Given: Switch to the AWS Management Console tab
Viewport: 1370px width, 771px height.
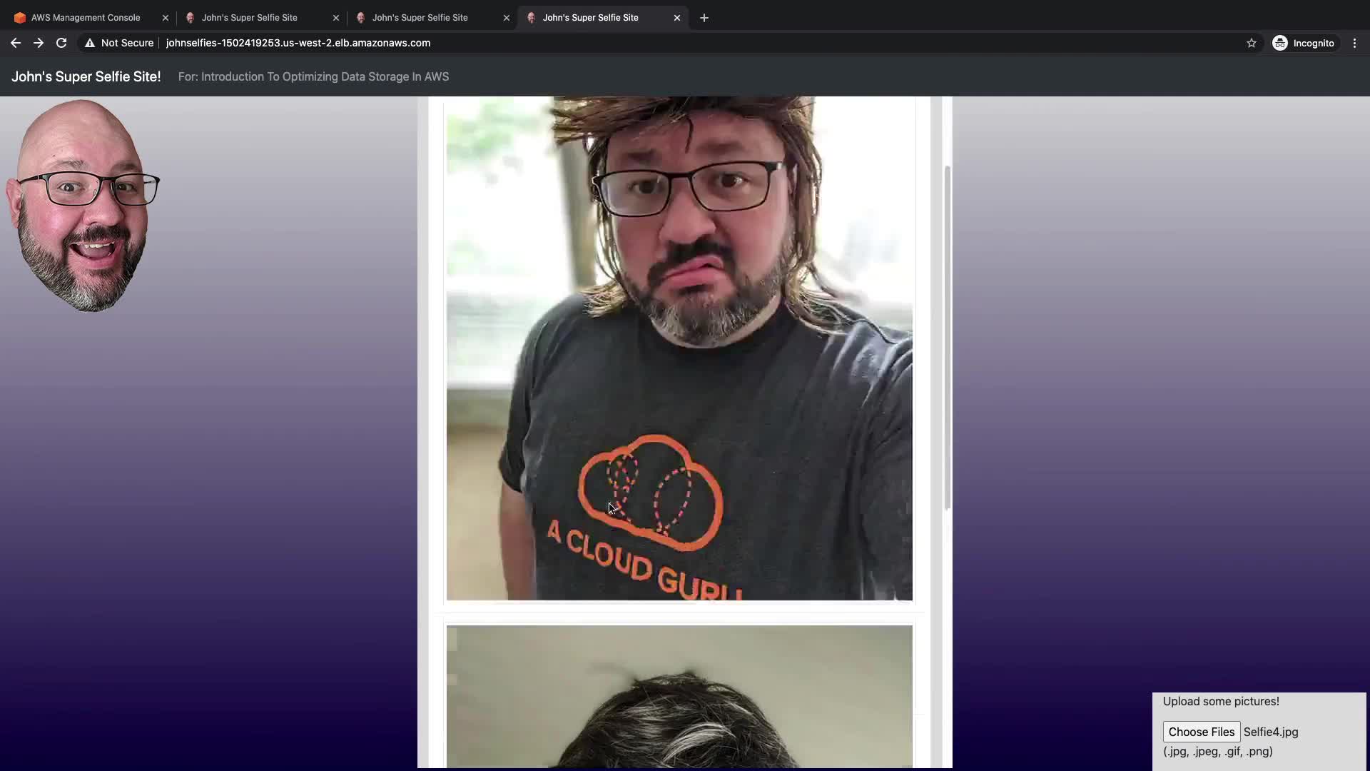Looking at the screenshot, I should coord(86,18).
